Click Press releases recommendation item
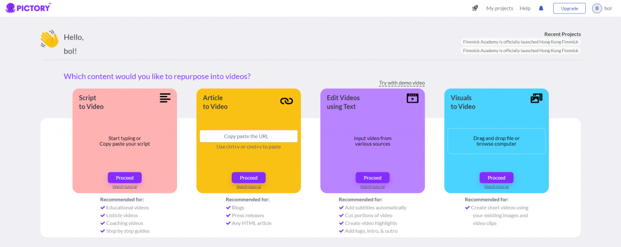The height and width of the screenshot is (247, 621). tap(245, 215)
